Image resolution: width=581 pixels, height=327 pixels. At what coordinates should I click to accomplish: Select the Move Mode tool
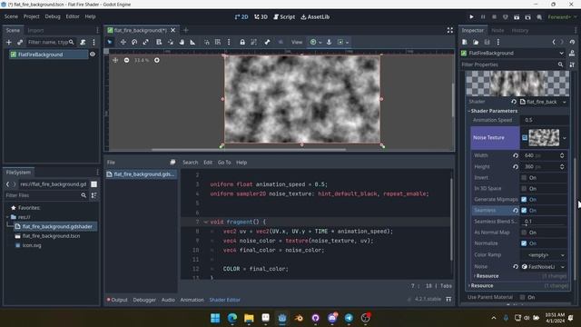click(123, 42)
